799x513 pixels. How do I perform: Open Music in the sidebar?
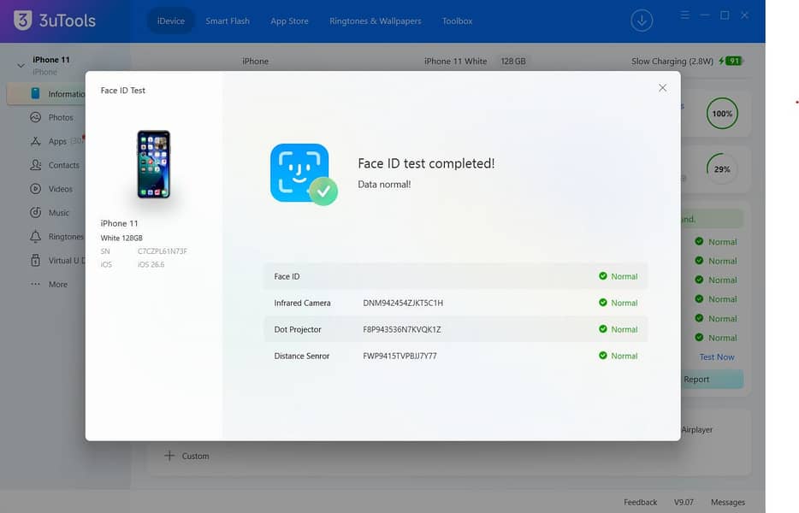[x=59, y=213]
